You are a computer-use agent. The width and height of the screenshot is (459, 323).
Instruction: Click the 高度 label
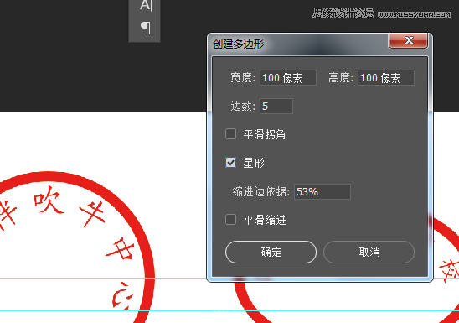(x=341, y=78)
